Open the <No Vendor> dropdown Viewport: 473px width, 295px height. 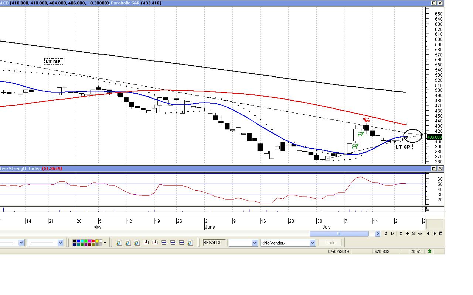coord(288,243)
